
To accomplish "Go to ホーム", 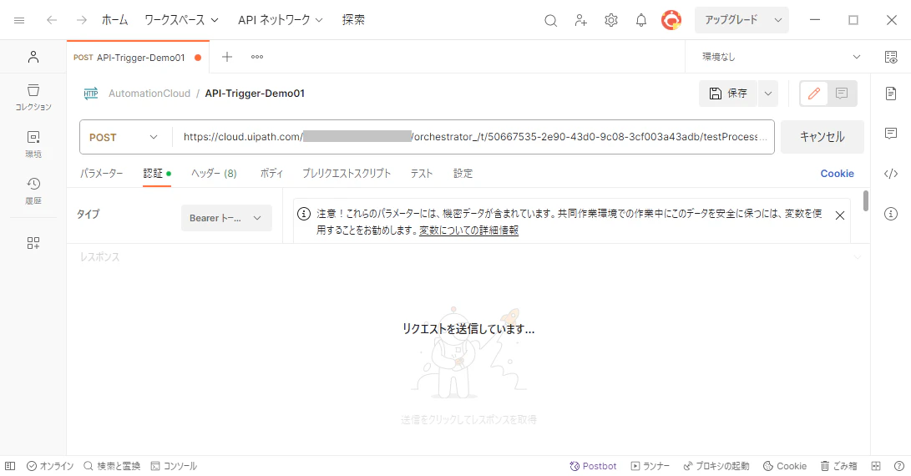I will [x=114, y=20].
